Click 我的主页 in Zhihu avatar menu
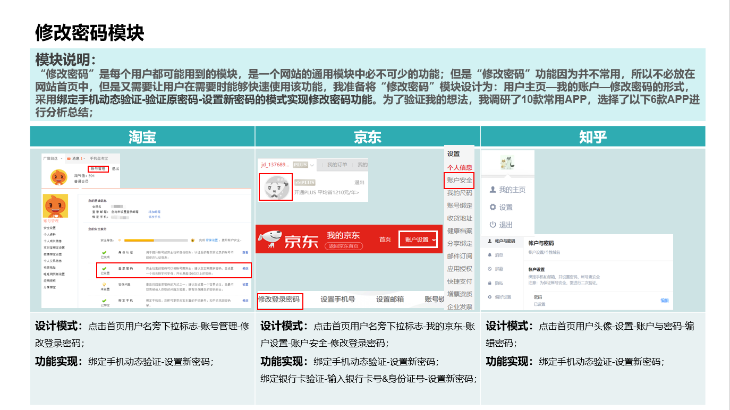Viewport: 730px width, 410px height. point(512,190)
